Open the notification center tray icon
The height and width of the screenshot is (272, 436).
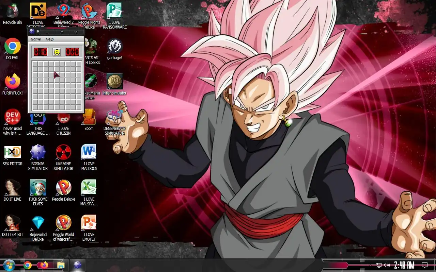(x=425, y=265)
